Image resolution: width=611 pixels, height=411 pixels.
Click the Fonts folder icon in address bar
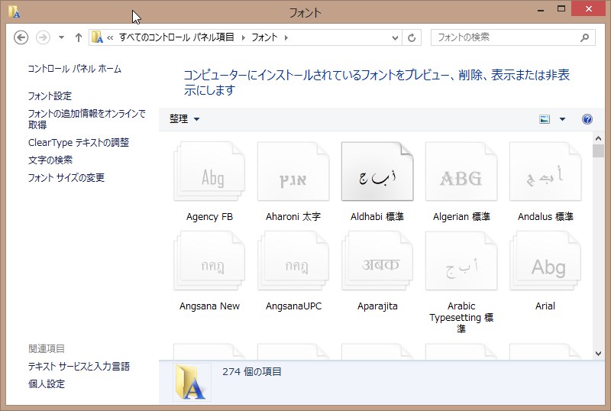[x=97, y=37]
